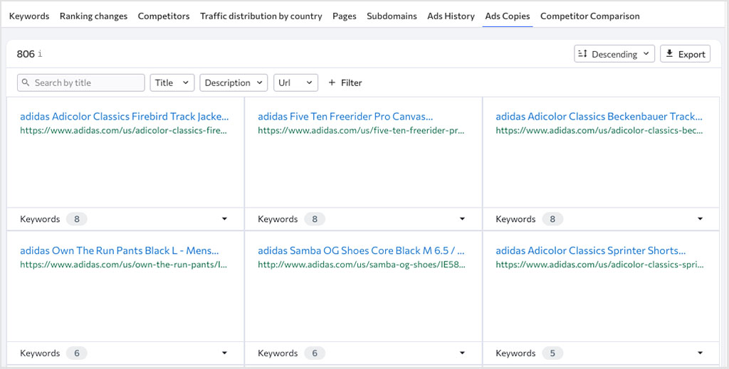Viewport: 729px width, 369px height.
Task: Click the download icon in Export button
Action: click(669, 54)
